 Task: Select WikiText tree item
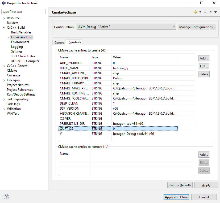[x=13, y=113]
